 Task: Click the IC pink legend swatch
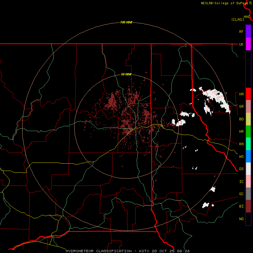tap(248, 181)
